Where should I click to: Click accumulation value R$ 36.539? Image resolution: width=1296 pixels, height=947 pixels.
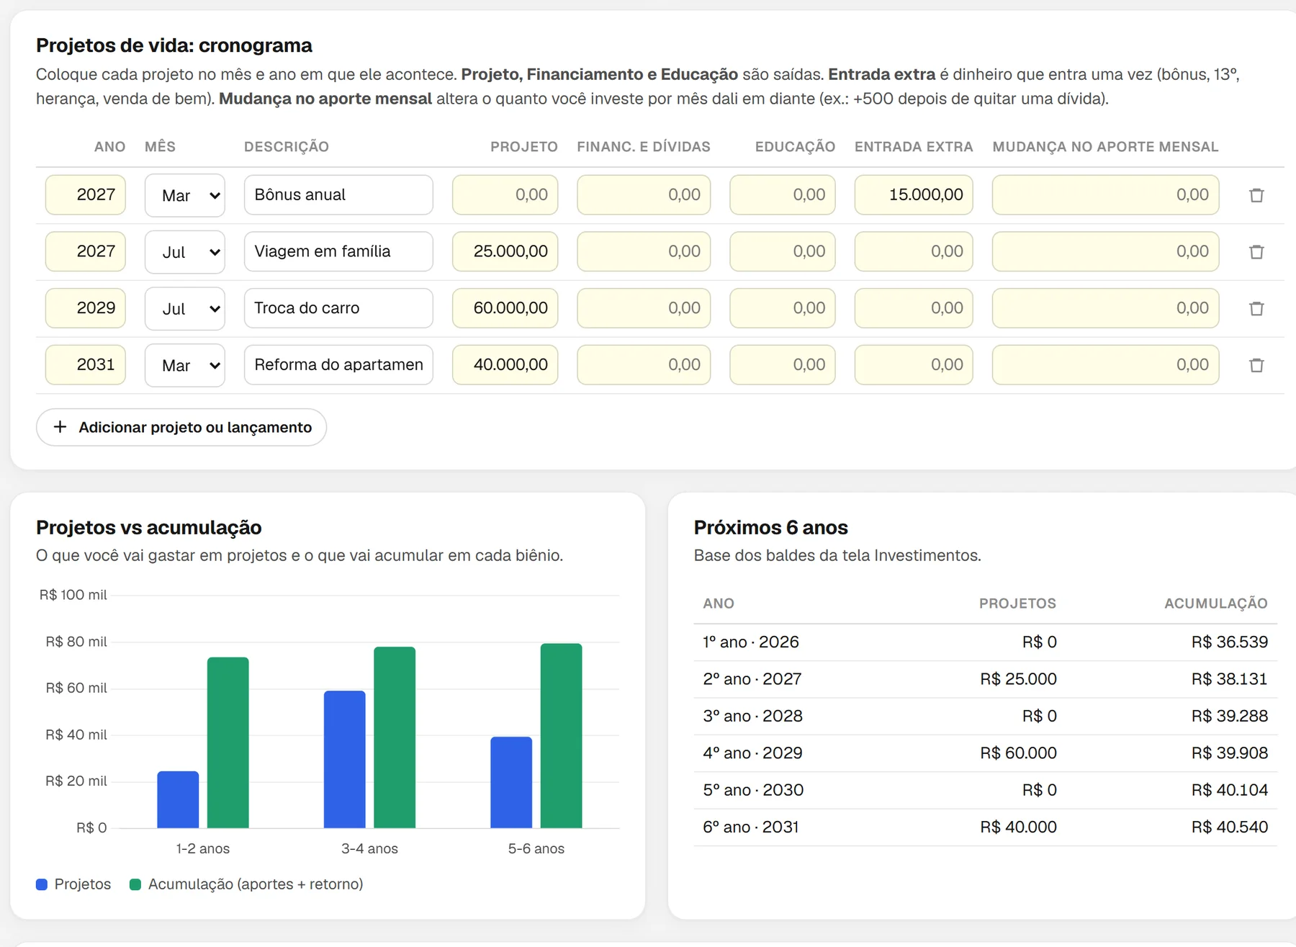tap(1230, 642)
